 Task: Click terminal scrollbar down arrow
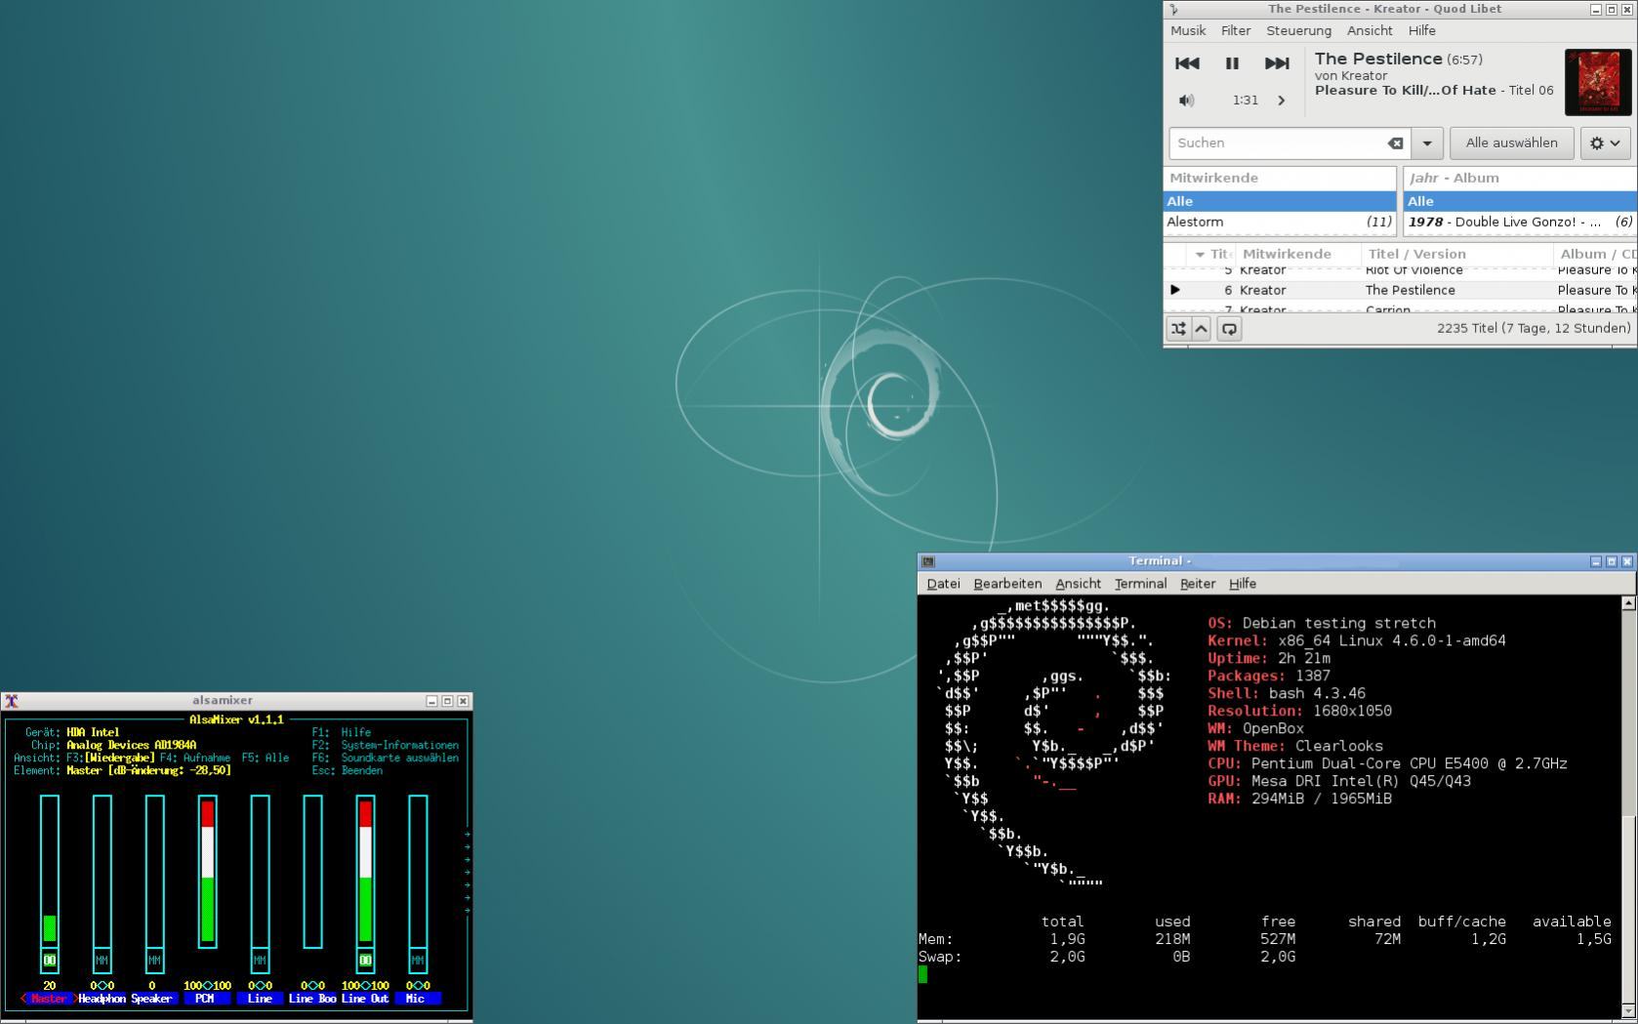click(1628, 1010)
